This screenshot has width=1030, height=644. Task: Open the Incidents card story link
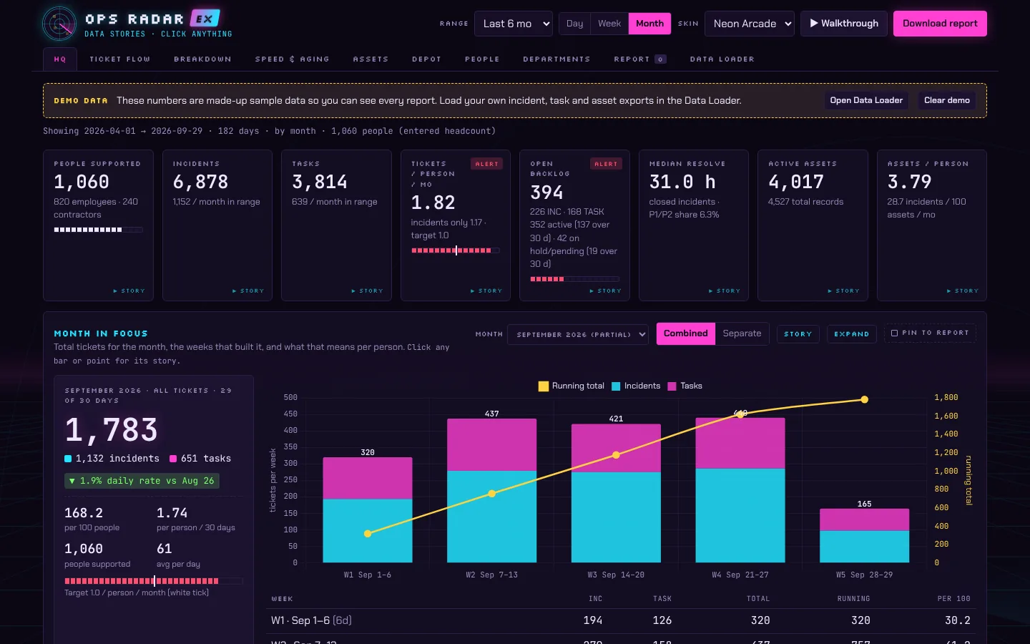click(x=248, y=291)
